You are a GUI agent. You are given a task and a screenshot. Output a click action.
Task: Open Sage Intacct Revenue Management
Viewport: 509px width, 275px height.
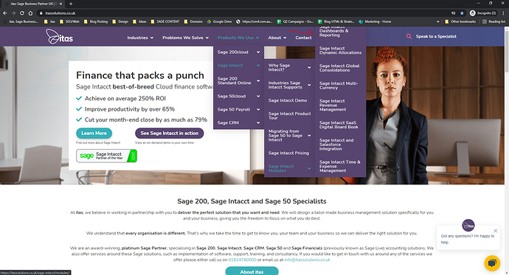click(x=333, y=105)
